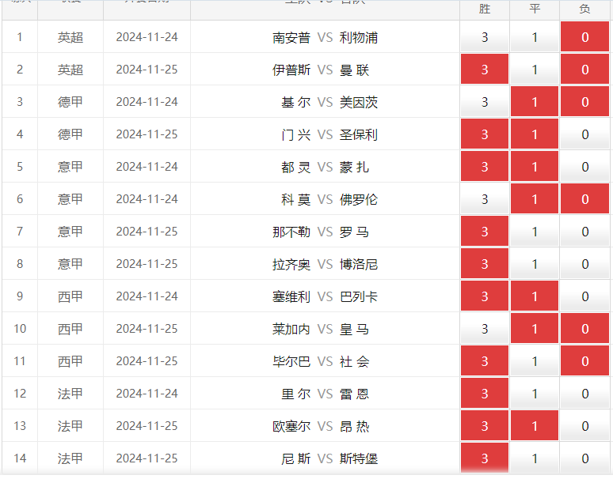Deselect draw (1) for 门兴 VS 圣保利

pos(535,134)
